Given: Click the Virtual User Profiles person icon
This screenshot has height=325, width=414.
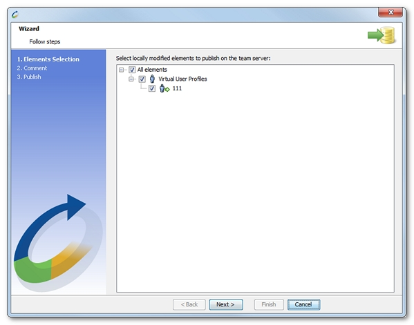Looking at the screenshot, I should pyautogui.click(x=152, y=79).
